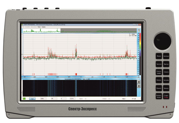Tap the Амплитуда hardware key

(166, 56)
